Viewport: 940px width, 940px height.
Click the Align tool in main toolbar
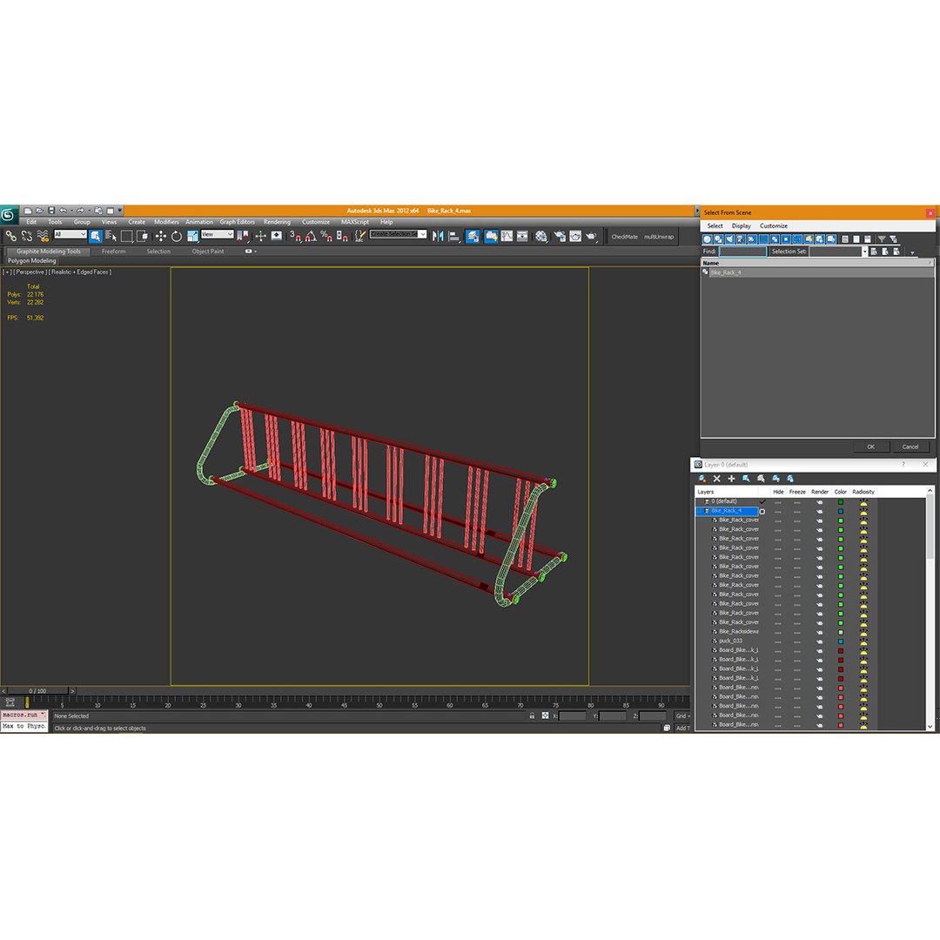point(453,236)
